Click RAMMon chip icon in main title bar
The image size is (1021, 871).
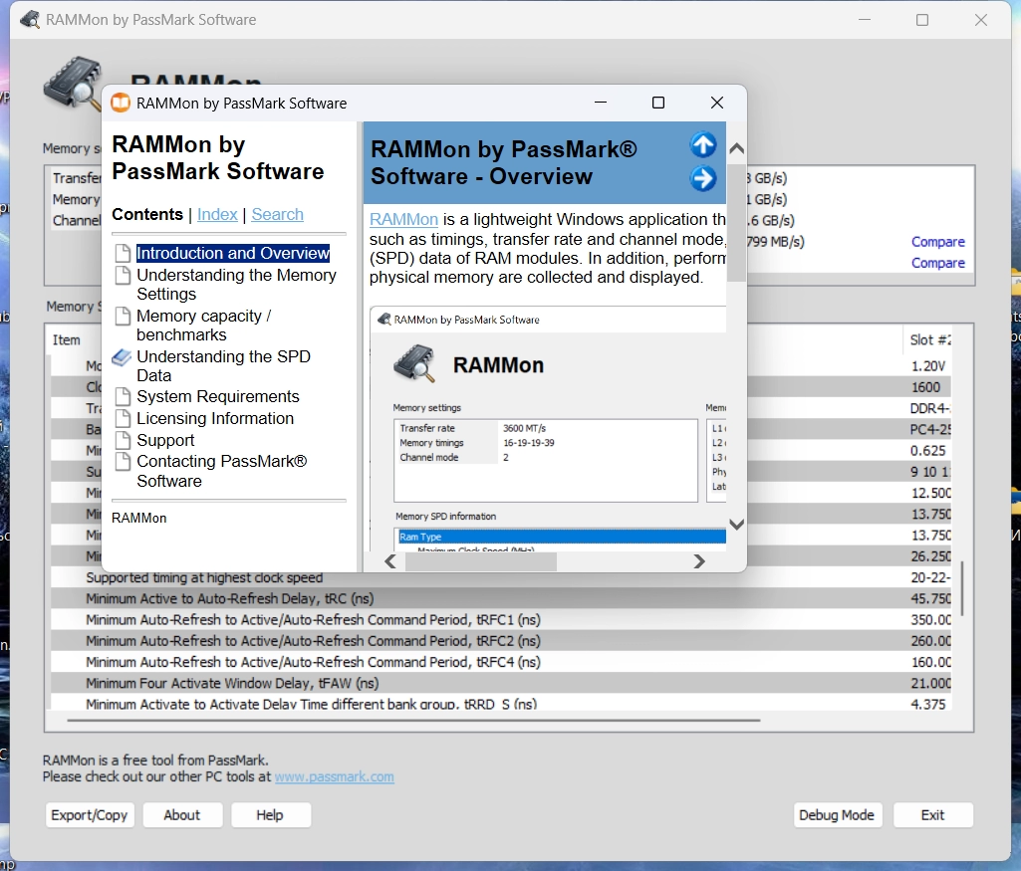[x=29, y=20]
